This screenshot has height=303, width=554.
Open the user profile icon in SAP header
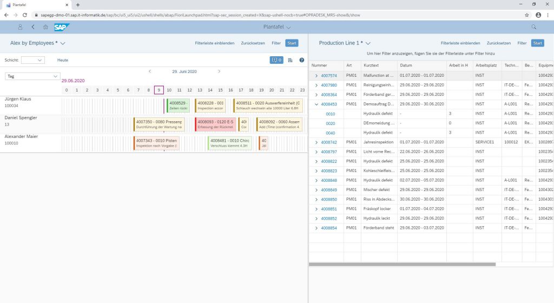20,27
